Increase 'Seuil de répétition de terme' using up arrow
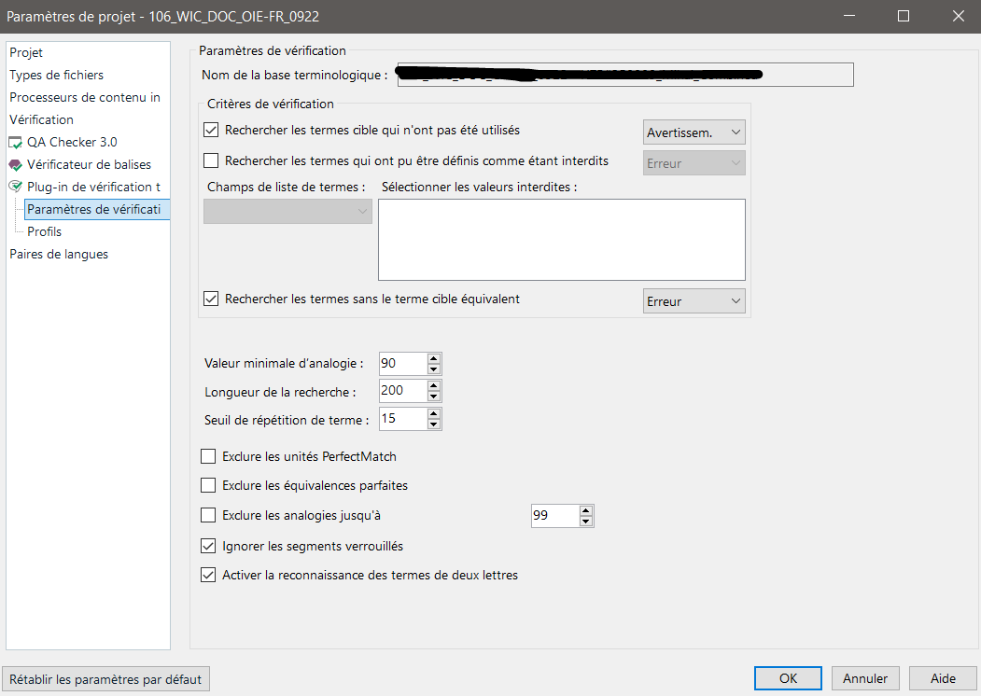This screenshot has width=981, height=696. 434,413
